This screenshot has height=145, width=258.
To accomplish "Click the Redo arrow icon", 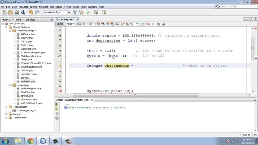I will pos(37,12).
